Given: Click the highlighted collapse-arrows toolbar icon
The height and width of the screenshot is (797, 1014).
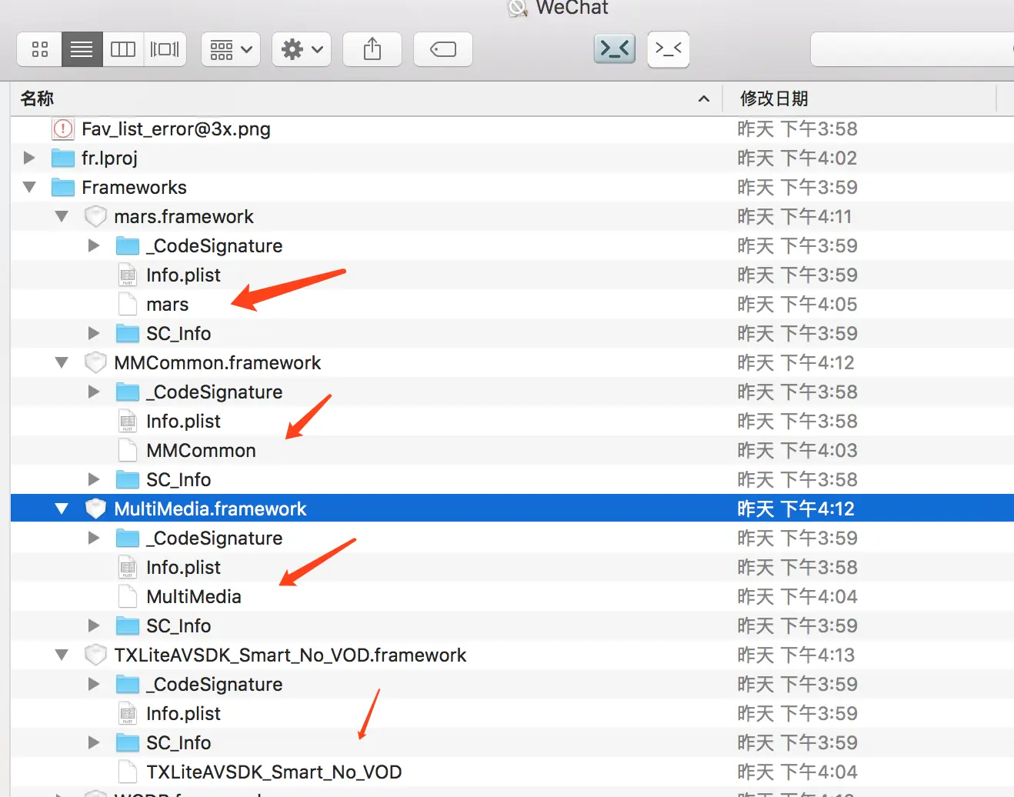Looking at the screenshot, I should [x=614, y=48].
